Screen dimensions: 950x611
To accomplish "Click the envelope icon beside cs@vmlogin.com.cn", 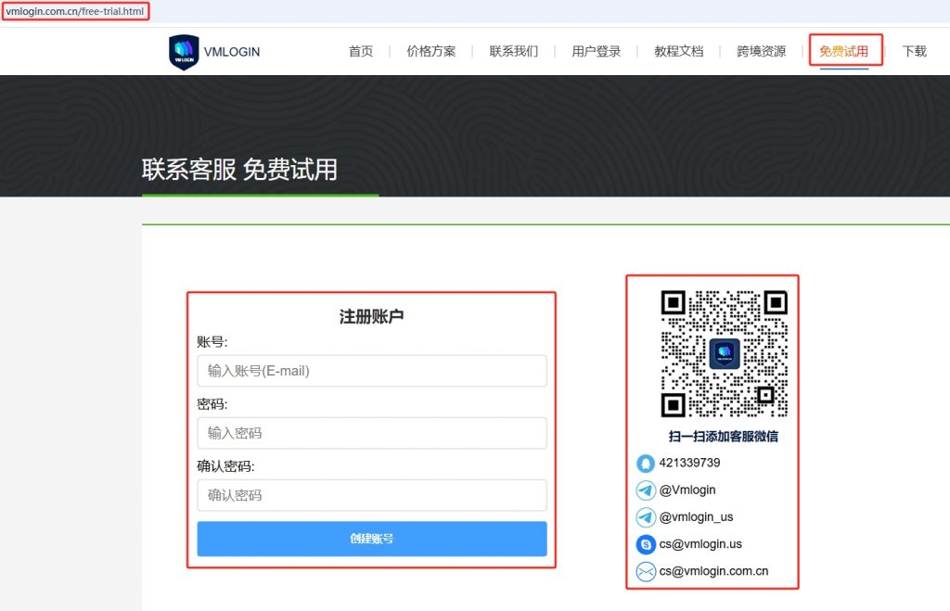I will (x=646, y=571).
